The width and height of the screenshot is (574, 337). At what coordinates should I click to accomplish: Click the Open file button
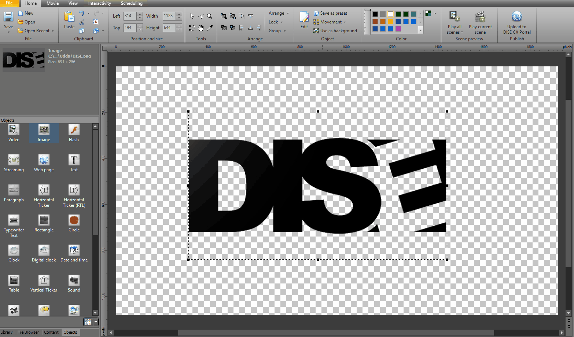click(x=26, y=22)
